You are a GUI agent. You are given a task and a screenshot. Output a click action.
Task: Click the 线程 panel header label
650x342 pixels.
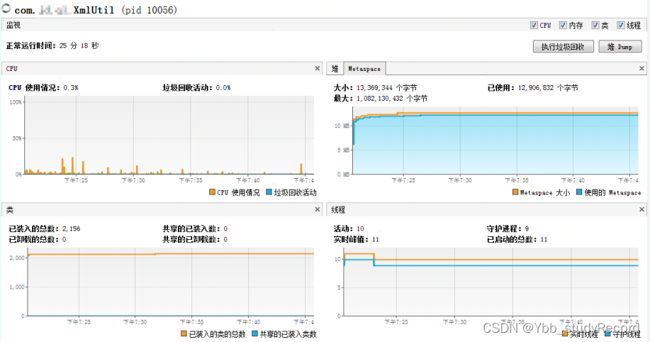338,209
